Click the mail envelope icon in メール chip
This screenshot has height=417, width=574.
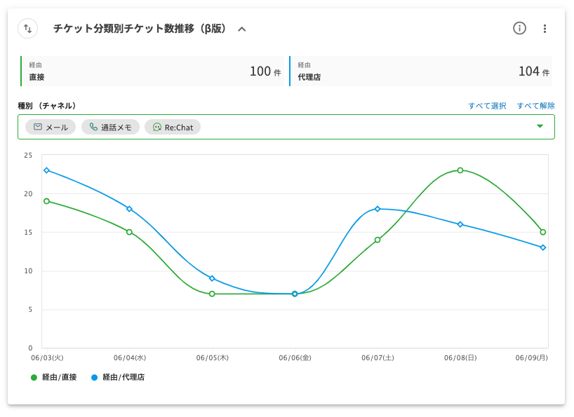click(x=36, y=128)
